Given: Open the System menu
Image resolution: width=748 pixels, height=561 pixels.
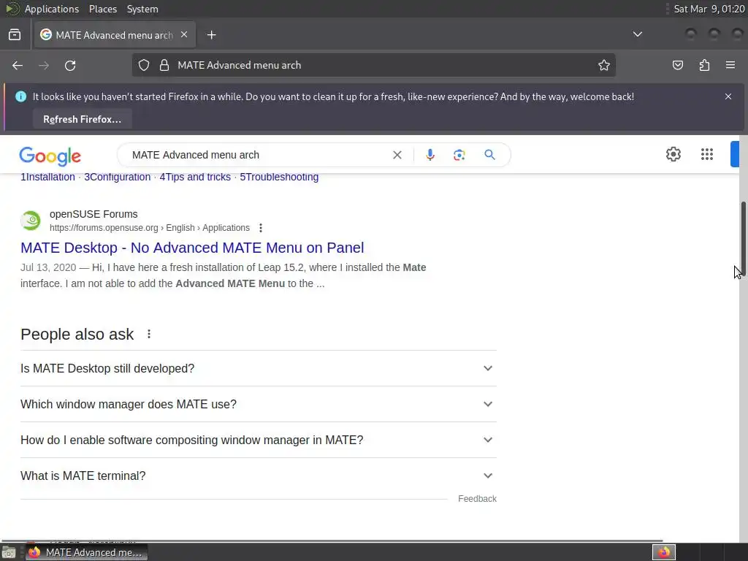Looking at the screenshot, I should 142,9.
